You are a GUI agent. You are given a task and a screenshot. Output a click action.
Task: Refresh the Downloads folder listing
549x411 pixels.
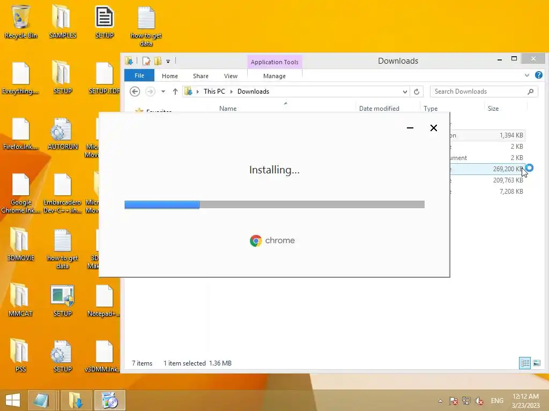pyautogui.click(x=417, y=92)
